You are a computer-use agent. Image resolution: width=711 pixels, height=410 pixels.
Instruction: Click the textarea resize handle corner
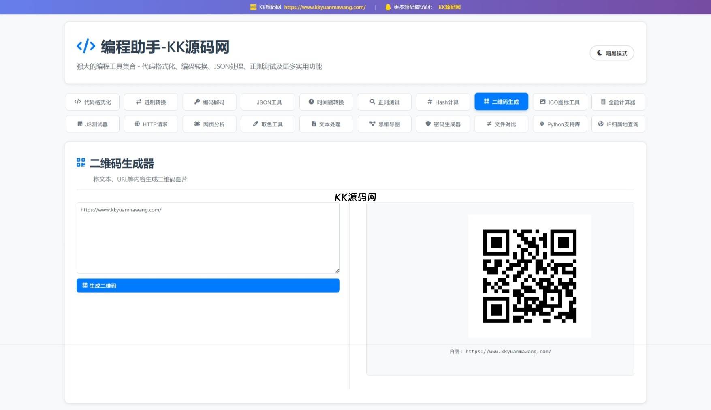(x=337, y=271)
